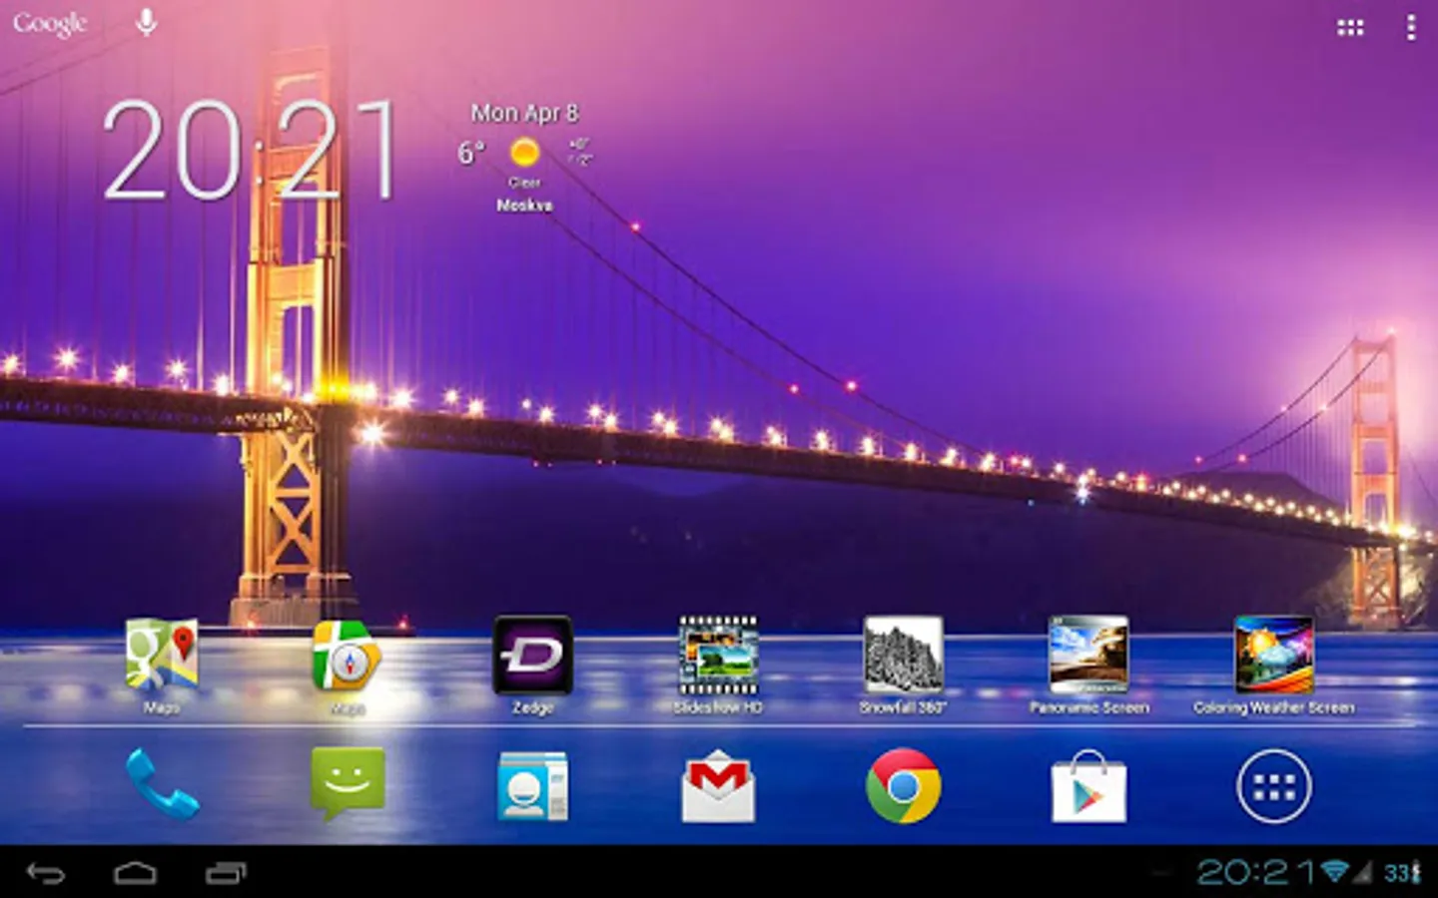Tap the Moskva location label
1438x898 pixels.
pyautogui.click(x=524, y=206)
